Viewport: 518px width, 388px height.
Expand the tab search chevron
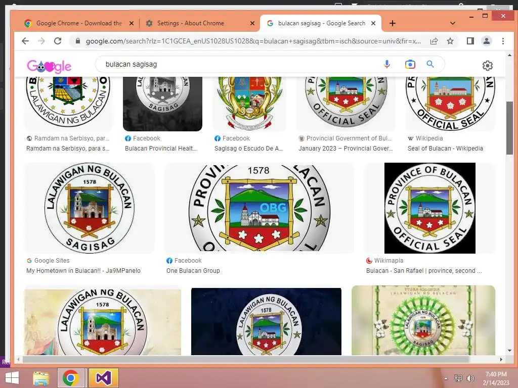pos(453,23)
